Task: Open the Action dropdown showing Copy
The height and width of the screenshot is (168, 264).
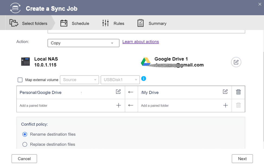Action: 83,43
